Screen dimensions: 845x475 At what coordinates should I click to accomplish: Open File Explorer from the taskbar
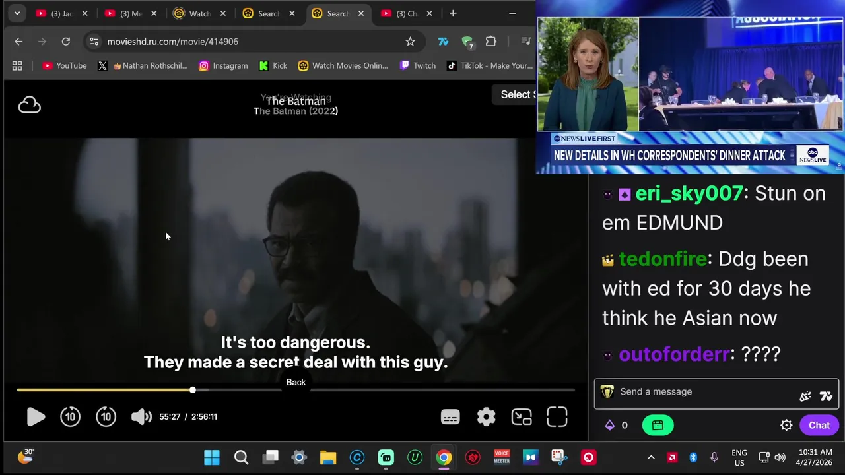328,457
